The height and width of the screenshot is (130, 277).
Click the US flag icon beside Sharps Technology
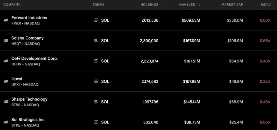point(6,102)
